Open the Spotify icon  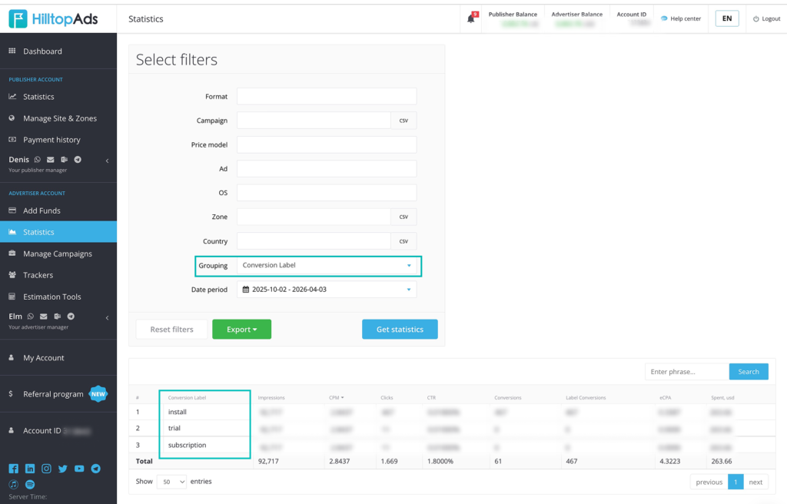[30, 485]
